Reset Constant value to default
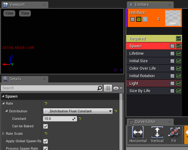 tap(80, 119)
